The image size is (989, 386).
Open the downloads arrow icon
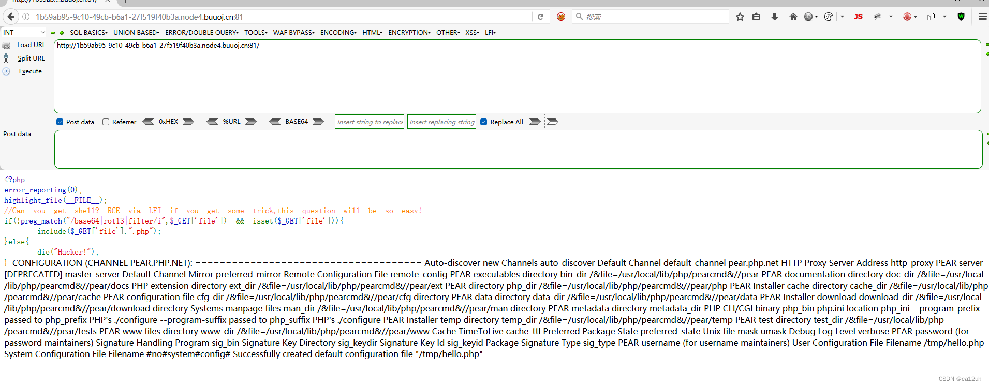coord(775,17)
